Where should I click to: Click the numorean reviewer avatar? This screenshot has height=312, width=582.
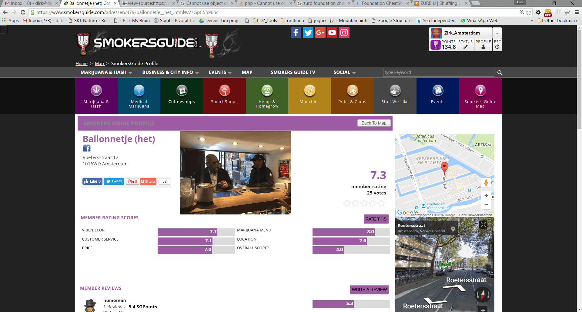90,305
